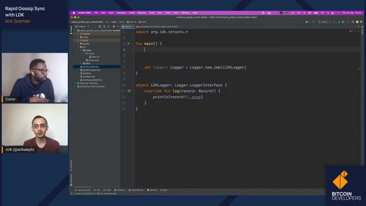
Task: Open the run configuration dropdown
Action: click(324, 22)
